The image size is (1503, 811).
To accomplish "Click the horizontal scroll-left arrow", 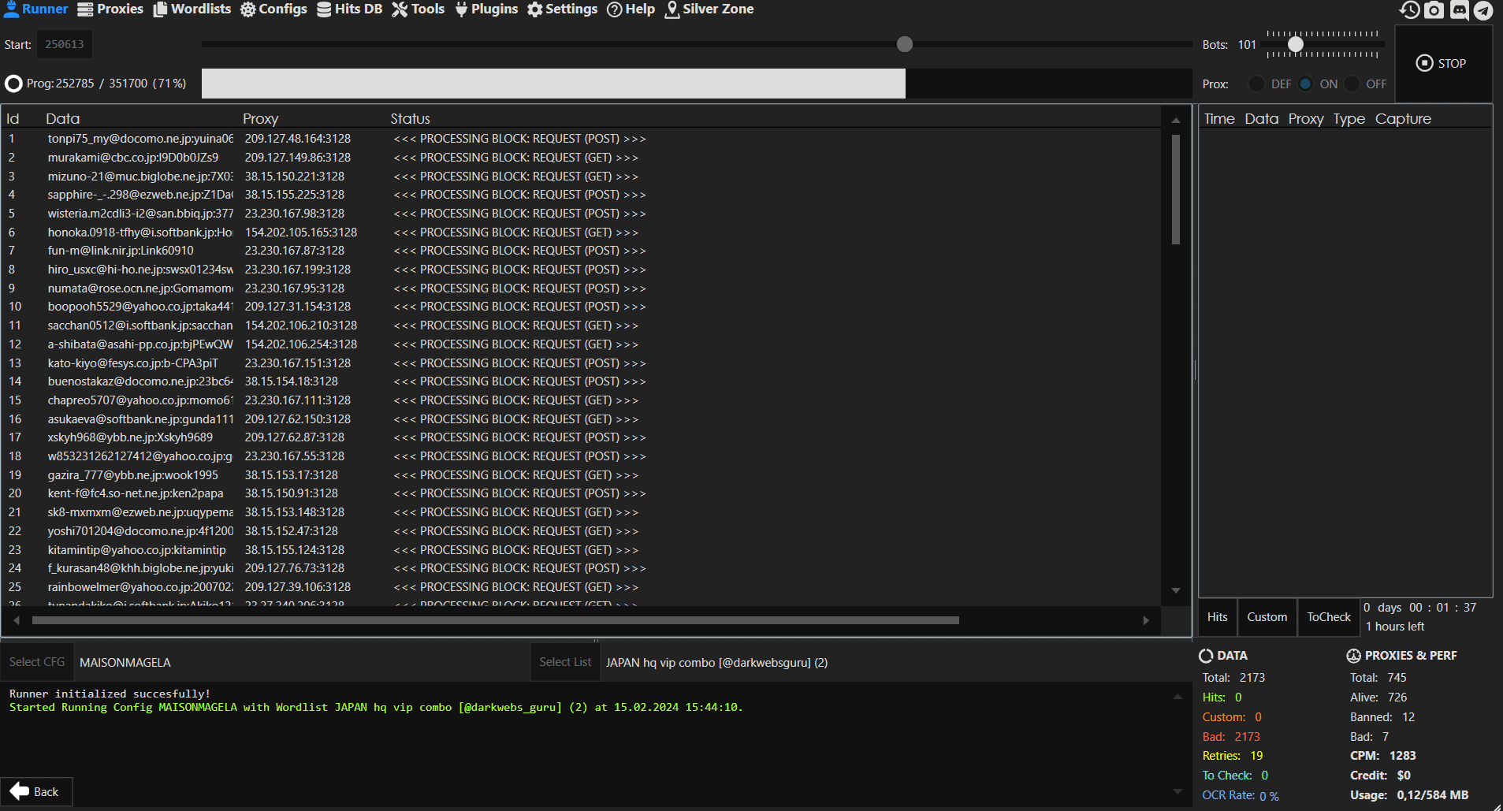I will (x=17, y=620).
